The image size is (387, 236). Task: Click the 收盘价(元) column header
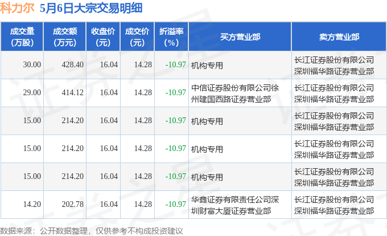click(x=103, y=37)
